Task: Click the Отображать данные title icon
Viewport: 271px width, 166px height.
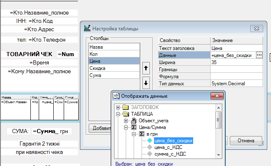Action: pyautogui.click(x=116, y=96)
